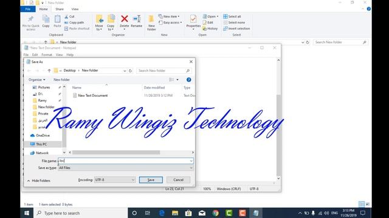Click the Save button
The width and height of the screenshot is (389, 218).
(151, 180)
